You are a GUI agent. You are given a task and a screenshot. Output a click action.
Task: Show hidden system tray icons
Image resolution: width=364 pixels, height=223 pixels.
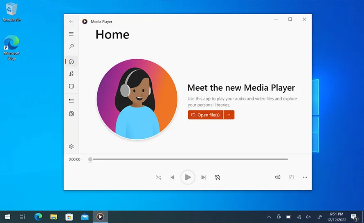tap(269, 217)
